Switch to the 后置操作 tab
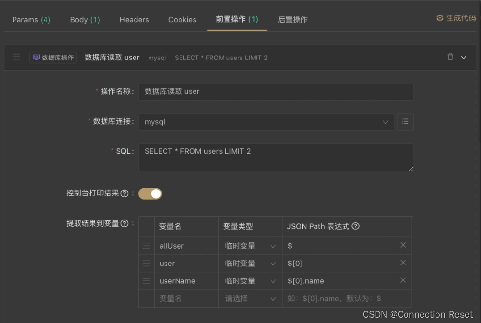 point(292,20)
